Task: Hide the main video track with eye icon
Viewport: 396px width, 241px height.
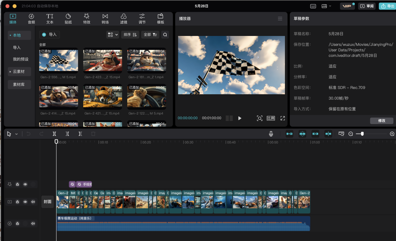Action: (25, 202)
